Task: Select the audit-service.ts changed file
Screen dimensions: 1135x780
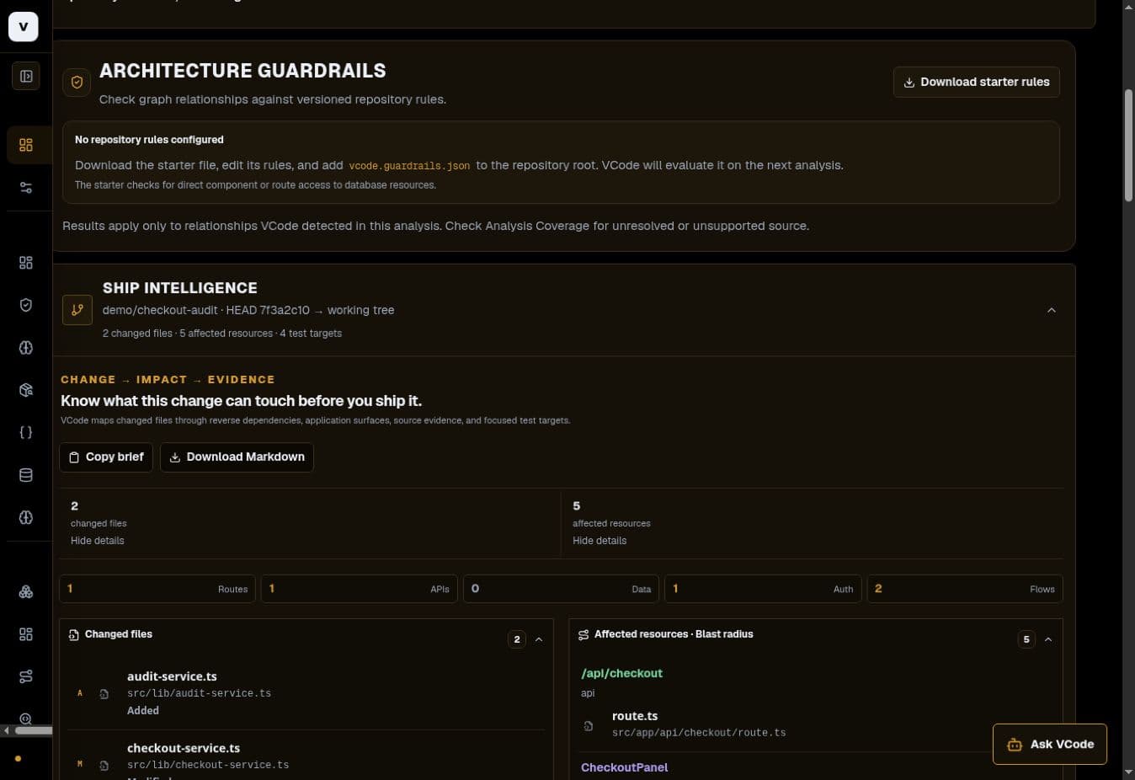Action: point(308,694)
